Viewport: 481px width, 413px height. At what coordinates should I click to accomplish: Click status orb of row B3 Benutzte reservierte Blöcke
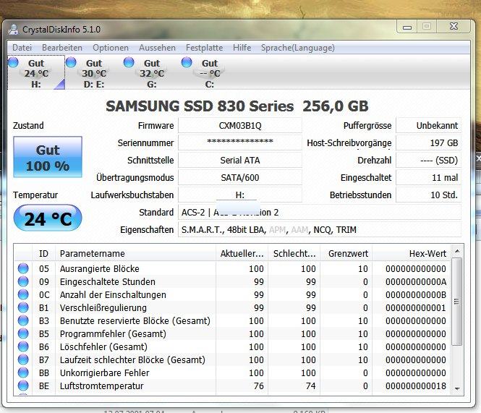pyautogui.click(x=23, y=320)
